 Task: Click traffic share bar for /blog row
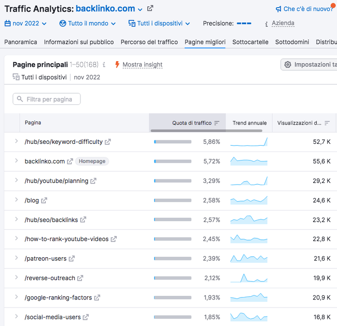(x=173, y=201)
